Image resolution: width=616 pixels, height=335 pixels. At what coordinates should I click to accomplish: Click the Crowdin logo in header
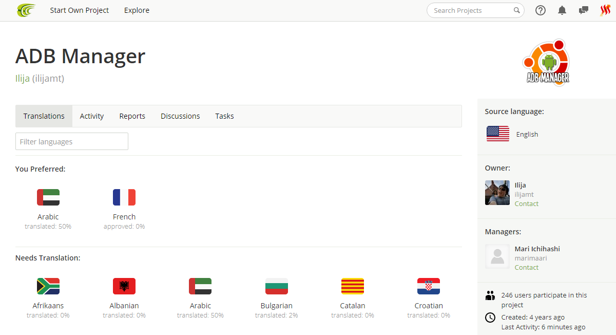[26, 10]
